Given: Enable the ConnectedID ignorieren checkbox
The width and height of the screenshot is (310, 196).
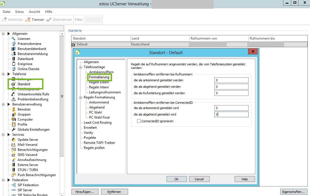Looking at the screenshot, I should (139, 121).
